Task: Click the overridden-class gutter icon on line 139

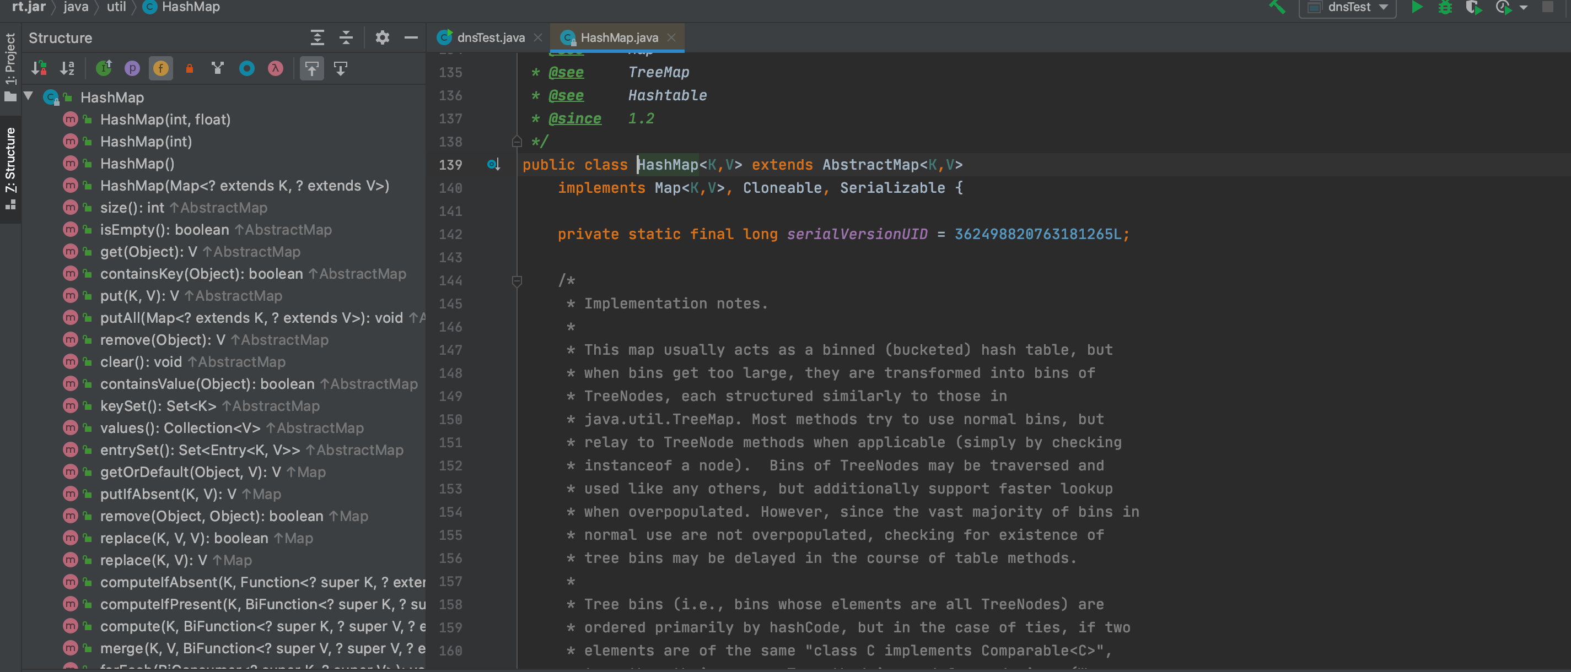Action: 493,165
